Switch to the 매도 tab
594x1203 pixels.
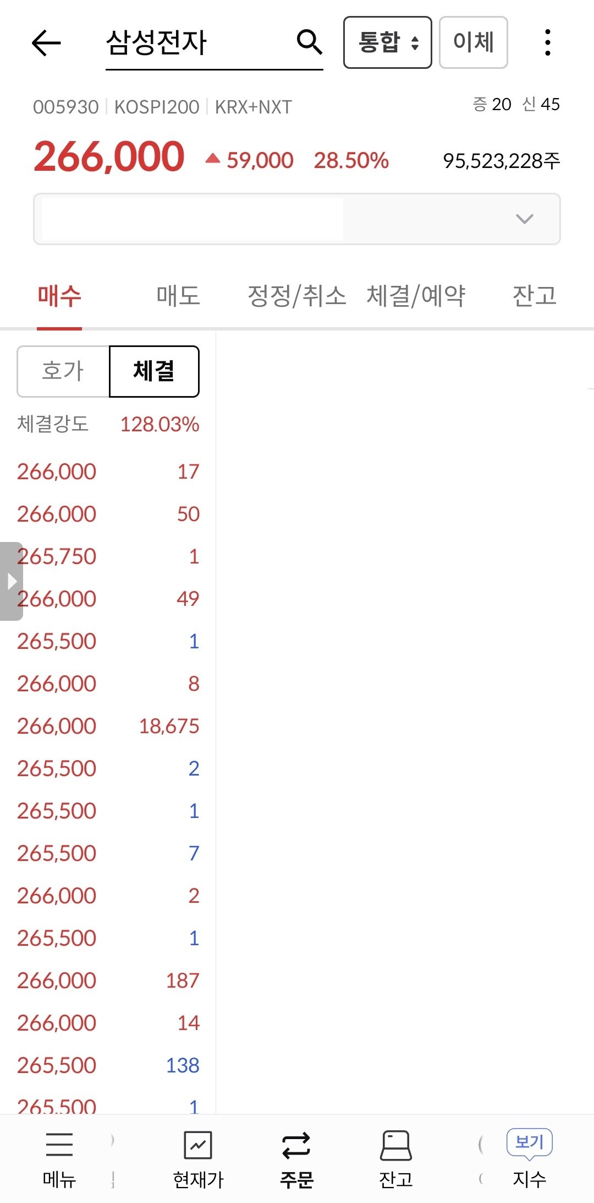click(178, 296)
